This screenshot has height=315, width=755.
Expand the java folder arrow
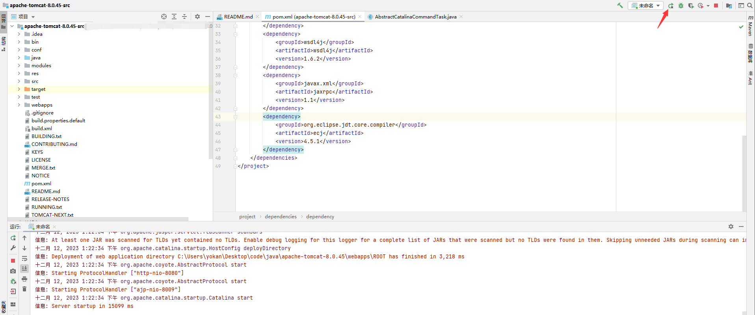19,58
